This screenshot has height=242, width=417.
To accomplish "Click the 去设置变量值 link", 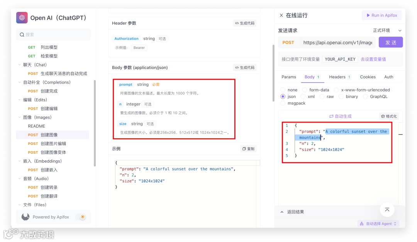I will [373, 59].
